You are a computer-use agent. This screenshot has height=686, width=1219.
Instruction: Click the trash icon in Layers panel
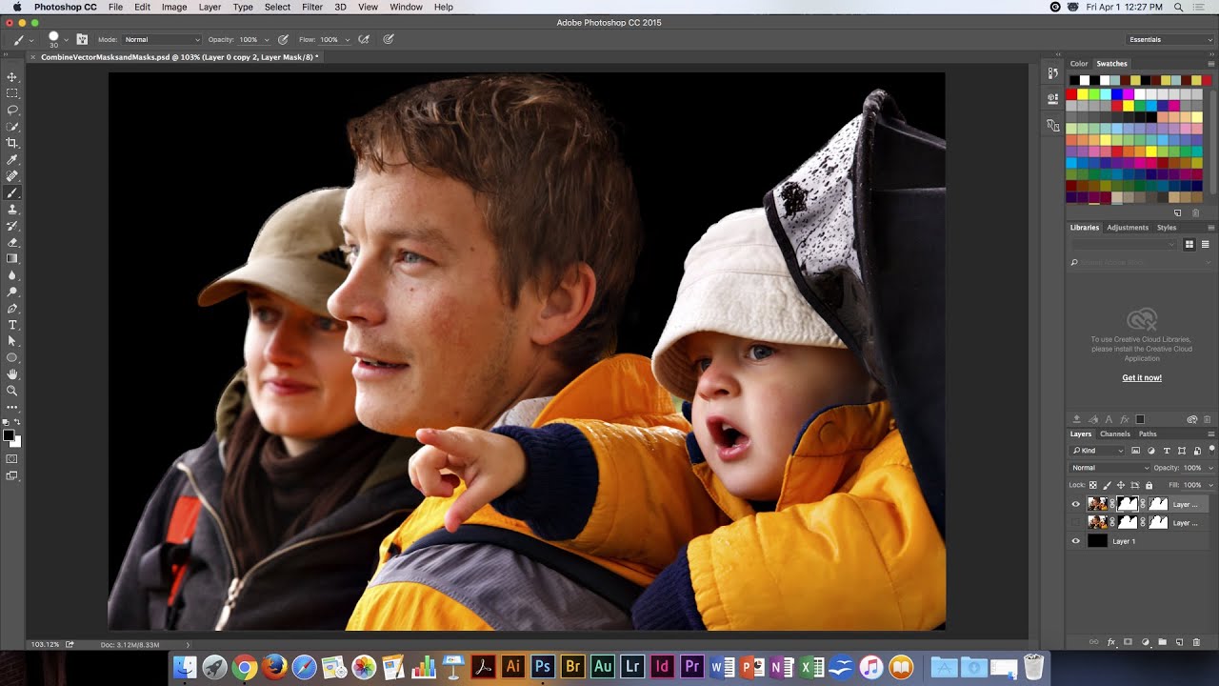pyautogui.click(x=1196, y=642)
